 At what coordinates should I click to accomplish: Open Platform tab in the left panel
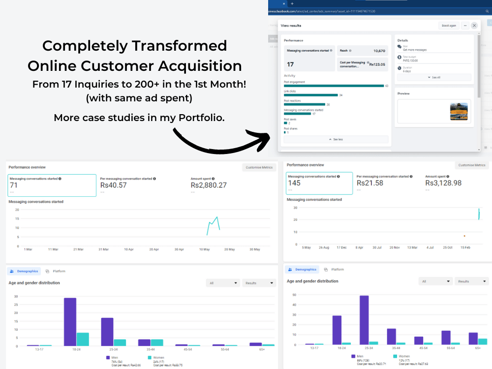56,271
